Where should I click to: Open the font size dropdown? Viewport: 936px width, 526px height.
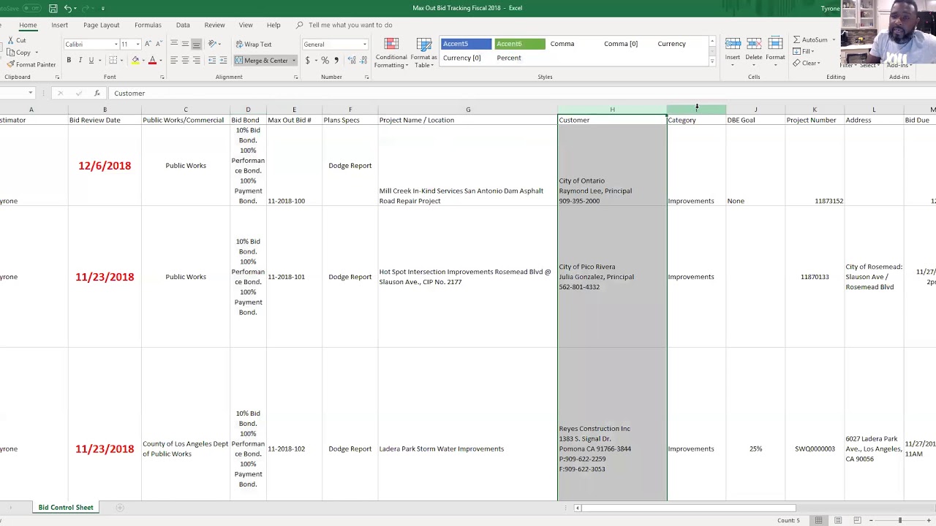click(137, 45)
